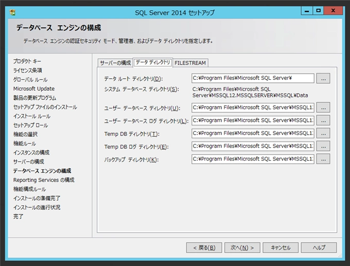Select 機能の選択 step in sidebar
Viewport: 350px width, 266px height.
point(25,134)
